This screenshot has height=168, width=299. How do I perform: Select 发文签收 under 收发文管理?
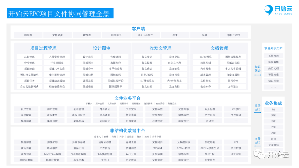click(174, 69)
